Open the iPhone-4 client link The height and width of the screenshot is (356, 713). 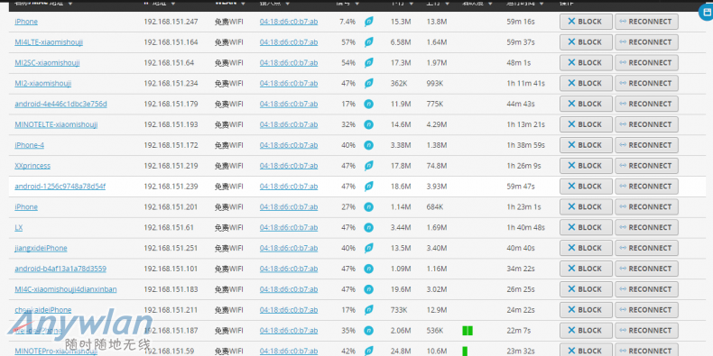(29, 145)
